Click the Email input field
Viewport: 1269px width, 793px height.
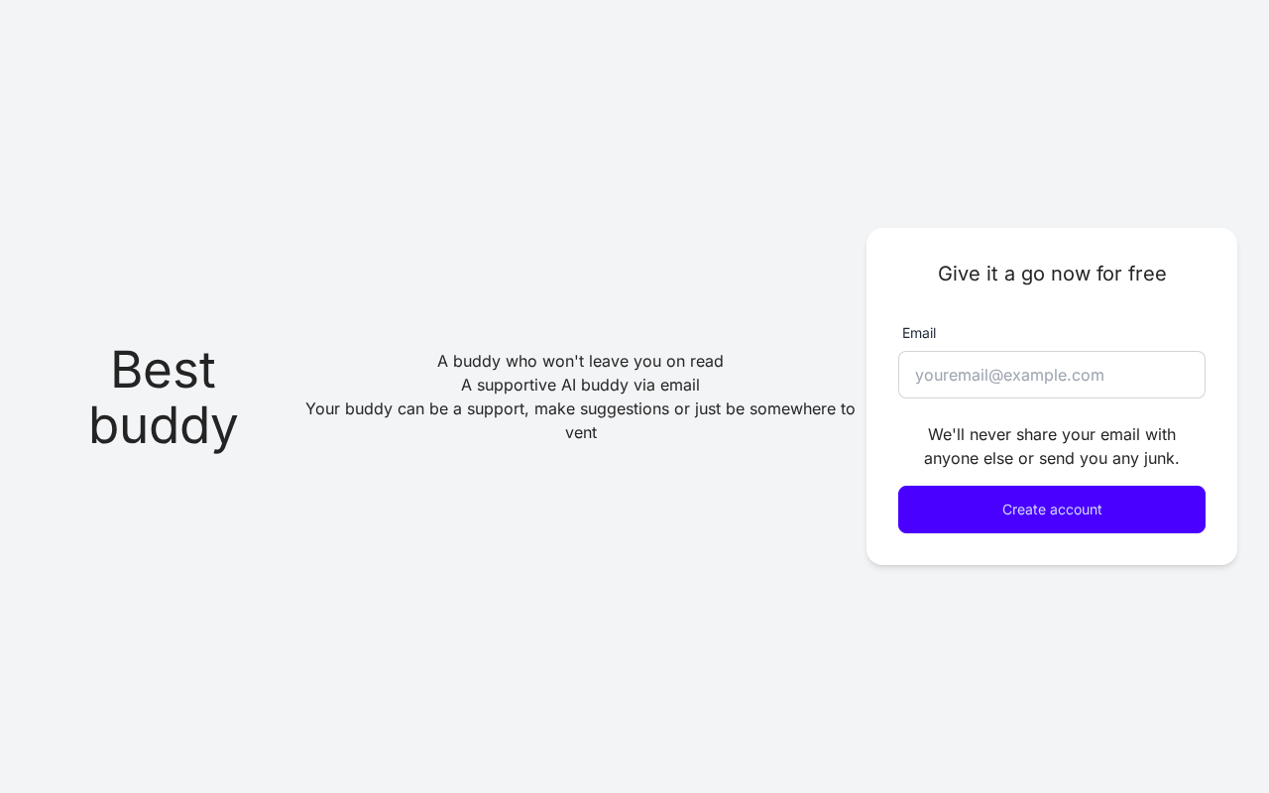(1051, 375)
